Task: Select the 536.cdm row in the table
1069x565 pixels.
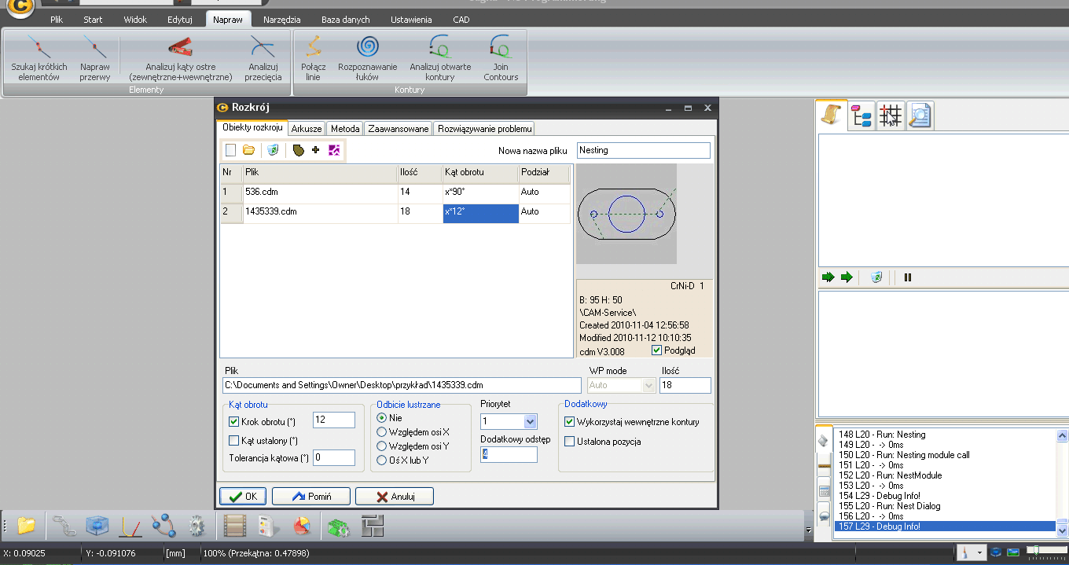Action: (395, 193)
